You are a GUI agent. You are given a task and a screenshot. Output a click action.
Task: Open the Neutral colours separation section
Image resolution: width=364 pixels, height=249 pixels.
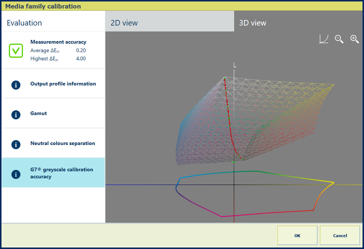(x=63, y=143)
